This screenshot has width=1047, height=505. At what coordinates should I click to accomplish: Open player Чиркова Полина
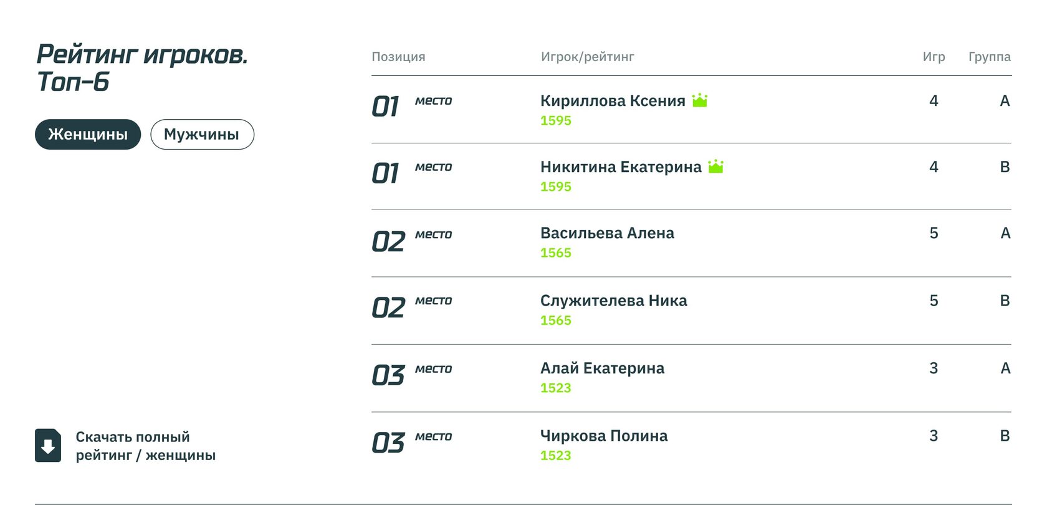[x=604, y=436]
